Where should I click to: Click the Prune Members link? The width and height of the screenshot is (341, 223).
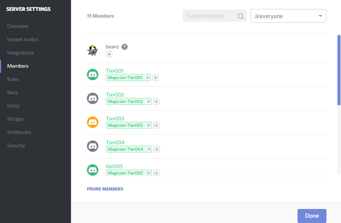[105, 189]
